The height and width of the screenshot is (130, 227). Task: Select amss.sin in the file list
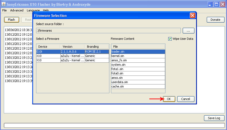coord(138,78)
